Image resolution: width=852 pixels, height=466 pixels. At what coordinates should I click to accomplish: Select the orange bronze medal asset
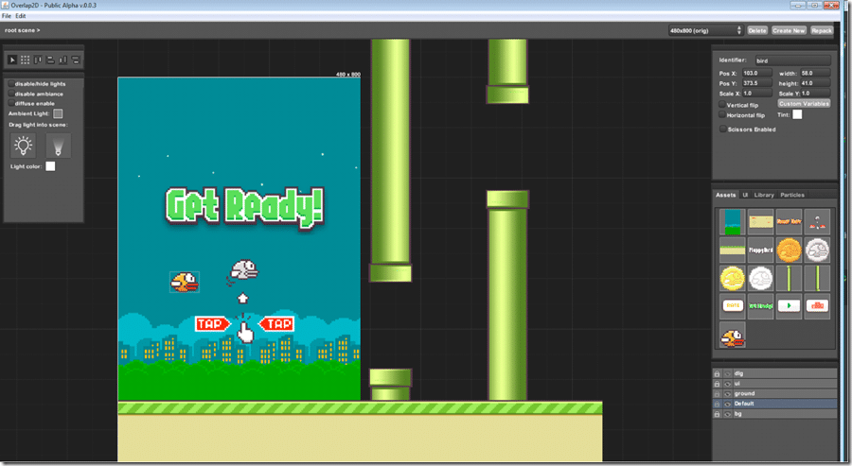789,250
